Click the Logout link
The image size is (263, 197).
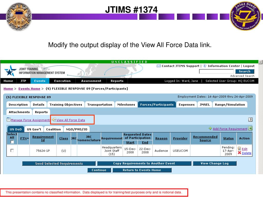coord(249,66)
